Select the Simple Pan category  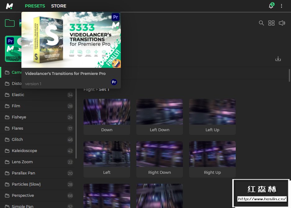38,205
